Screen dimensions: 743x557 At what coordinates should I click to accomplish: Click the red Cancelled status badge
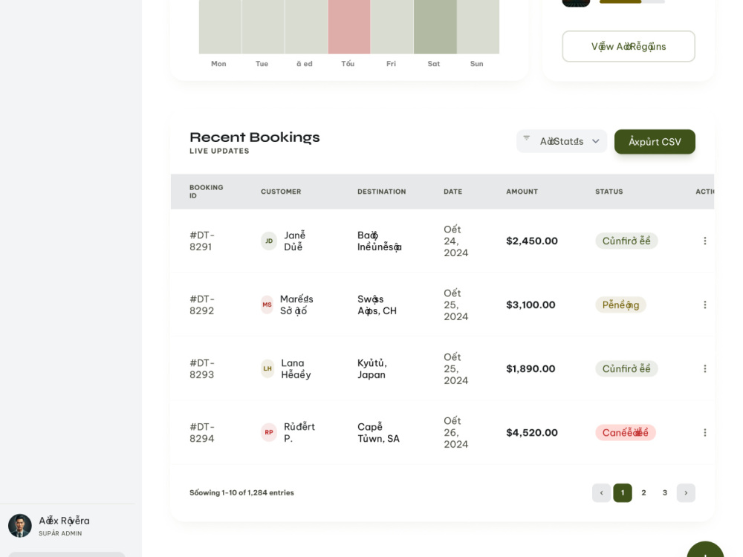pos(626,432)
